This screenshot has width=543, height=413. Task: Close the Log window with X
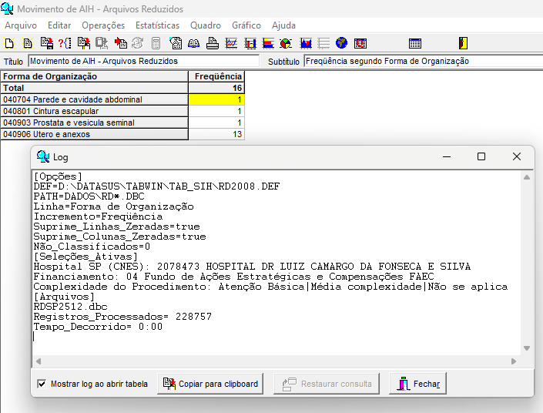pos(516,156)
